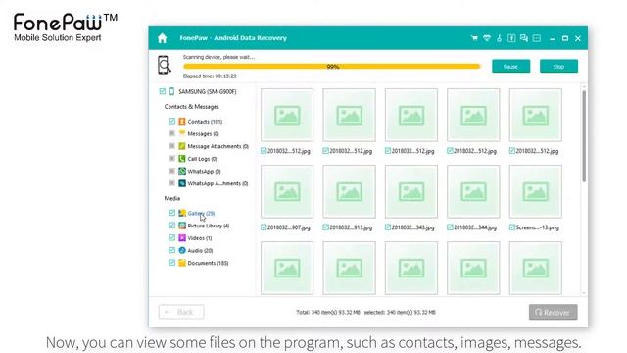Open the title bar menu icon

click(x=537, y=38)
